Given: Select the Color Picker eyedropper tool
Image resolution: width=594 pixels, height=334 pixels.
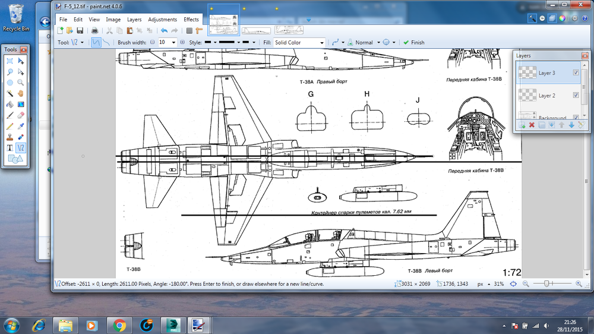Looking at the screenshot, I should pos(21,125).
